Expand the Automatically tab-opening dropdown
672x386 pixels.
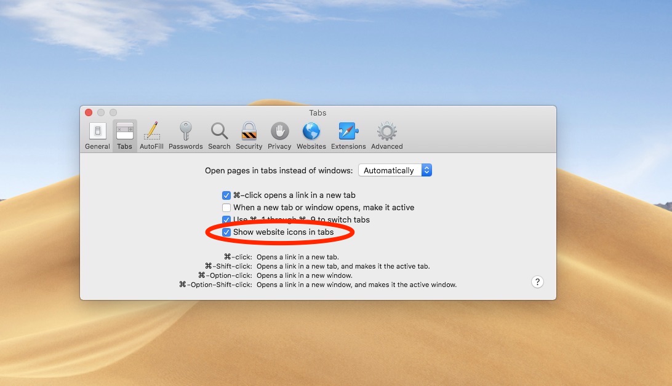click(395, 170)
